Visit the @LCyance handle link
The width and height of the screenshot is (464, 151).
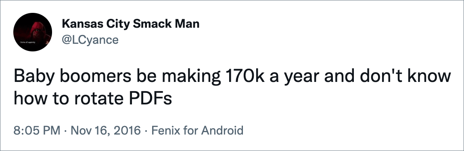(90, 39)
